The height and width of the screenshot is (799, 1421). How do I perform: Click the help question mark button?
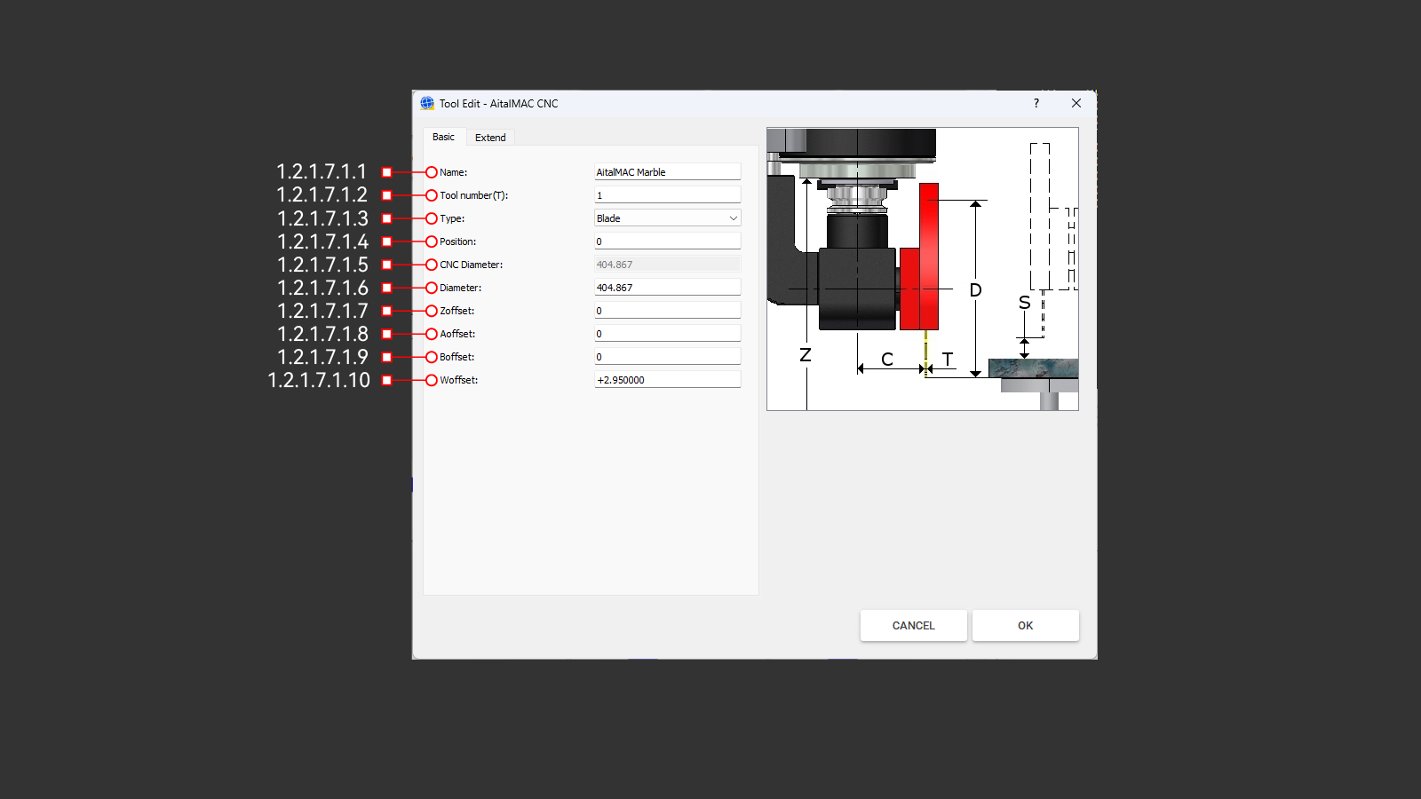[x=1036, y=103]
